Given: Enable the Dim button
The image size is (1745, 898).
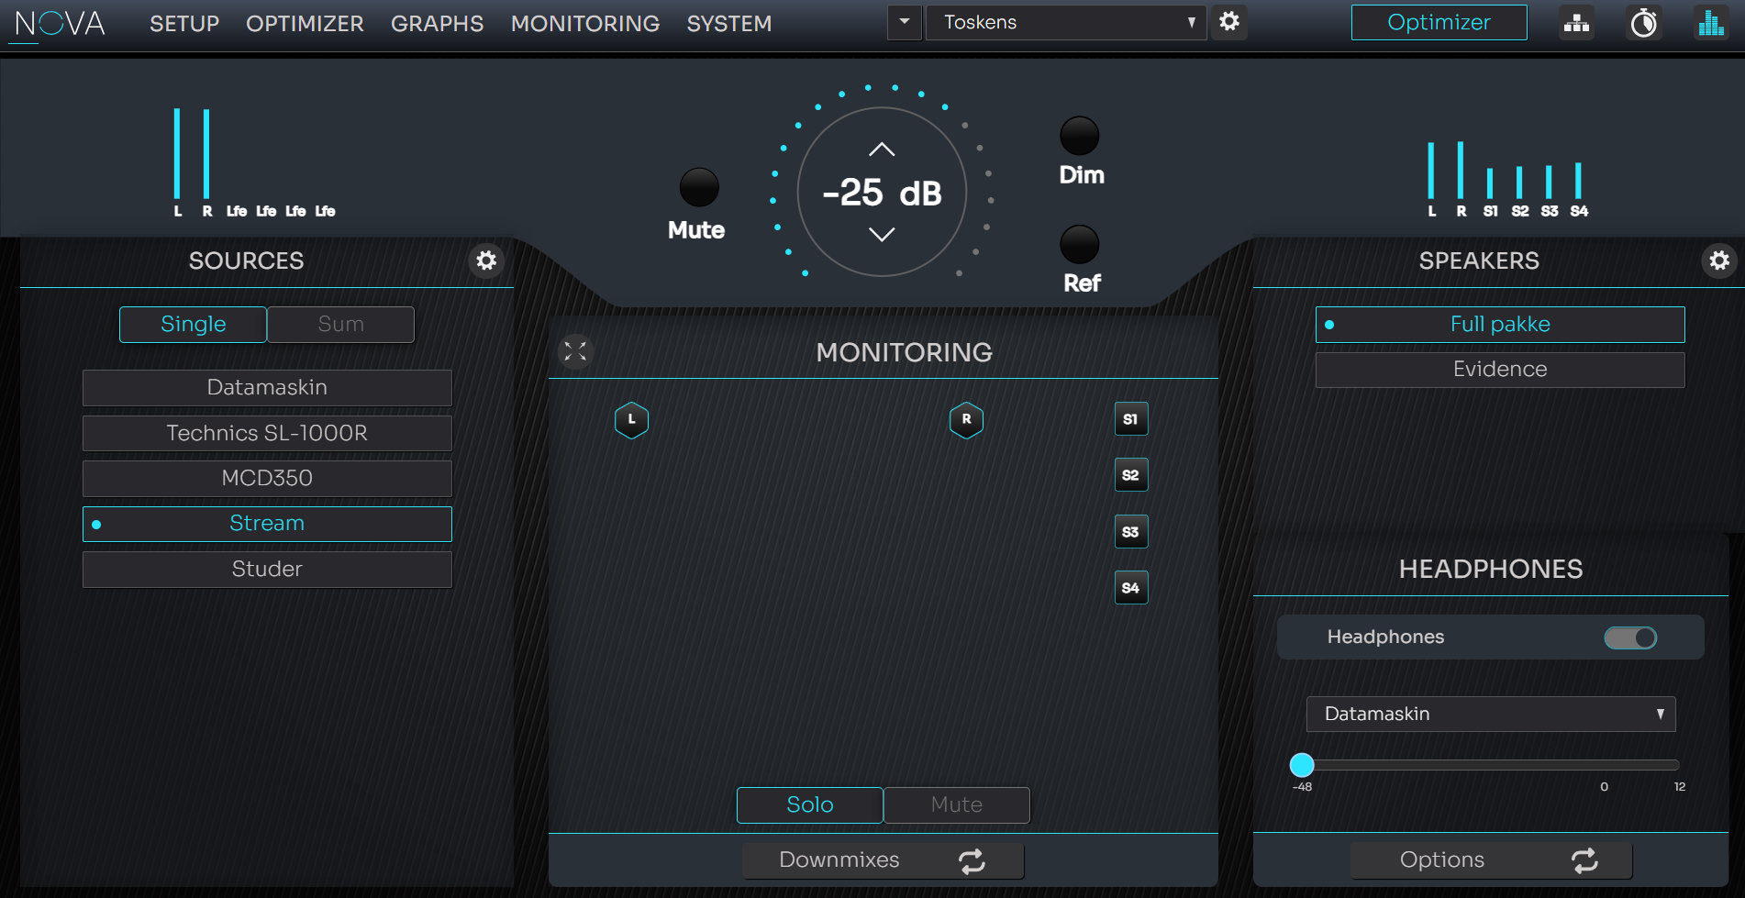Looking at the screenshot, I should pos(1079,137).
